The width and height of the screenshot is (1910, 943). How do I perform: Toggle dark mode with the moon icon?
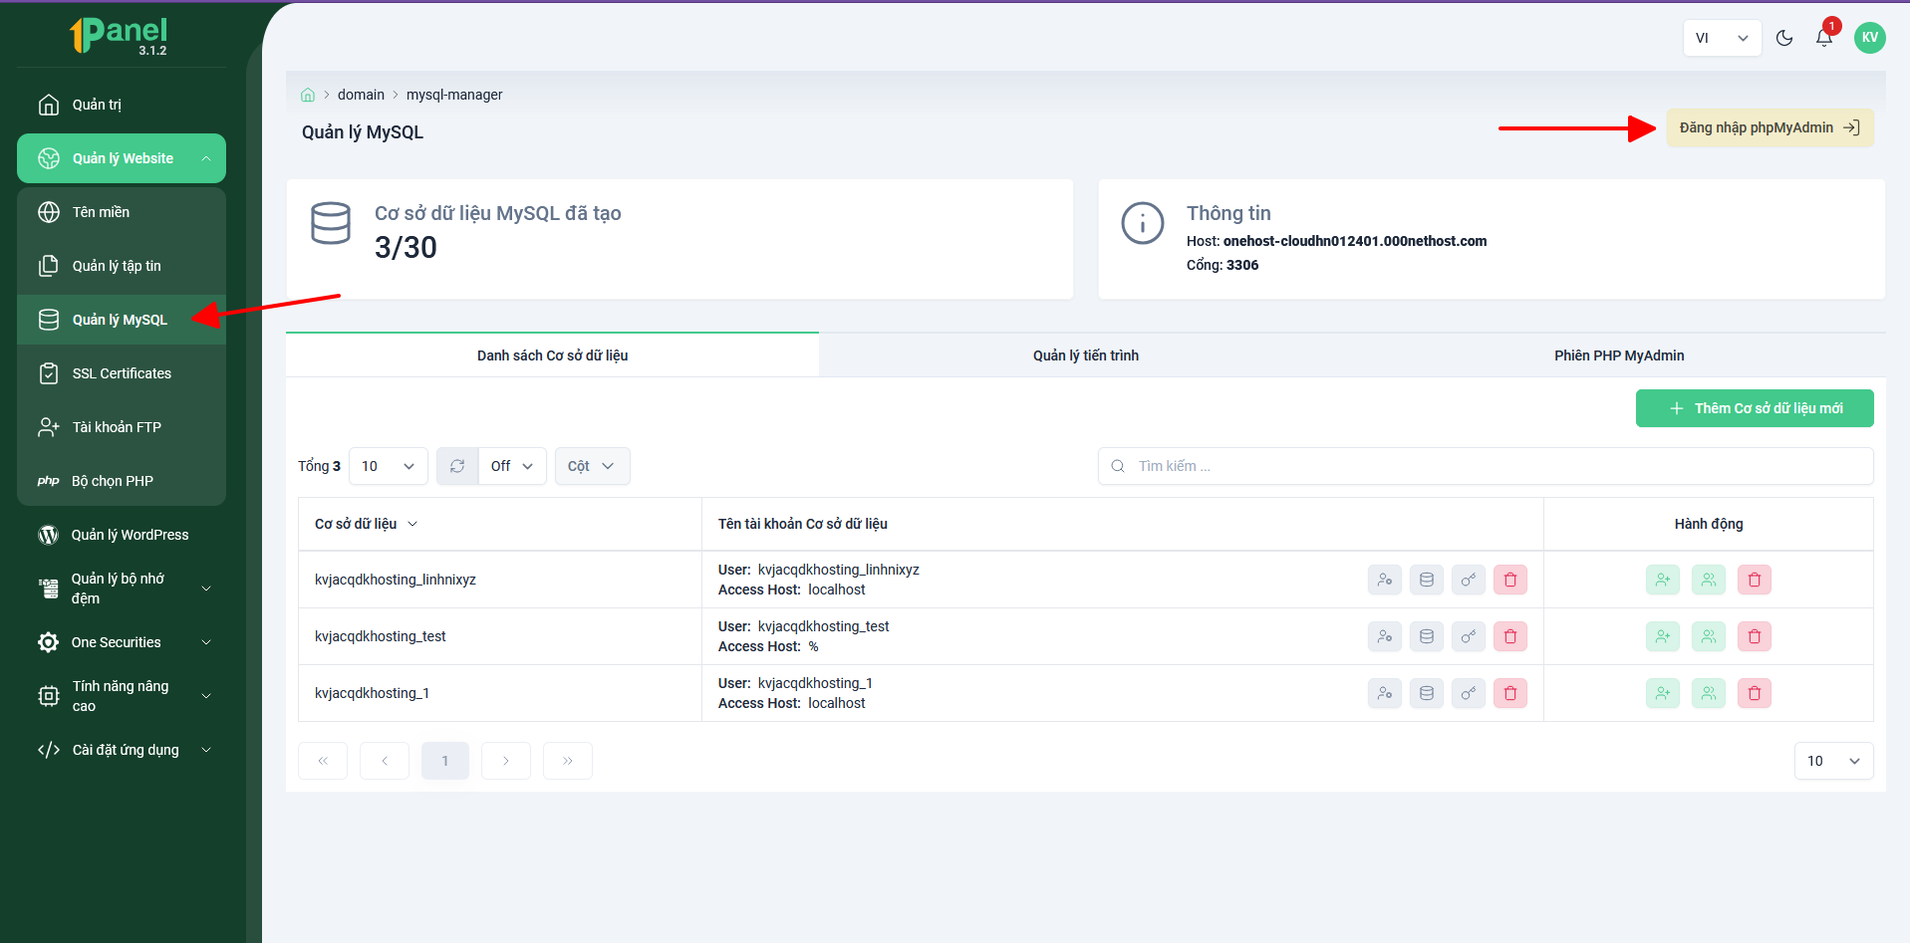pyautogui.click(x=1784, y=38)
